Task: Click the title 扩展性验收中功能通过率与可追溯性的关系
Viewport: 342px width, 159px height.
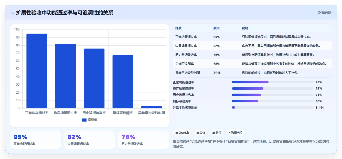Action: pos(65,13)
